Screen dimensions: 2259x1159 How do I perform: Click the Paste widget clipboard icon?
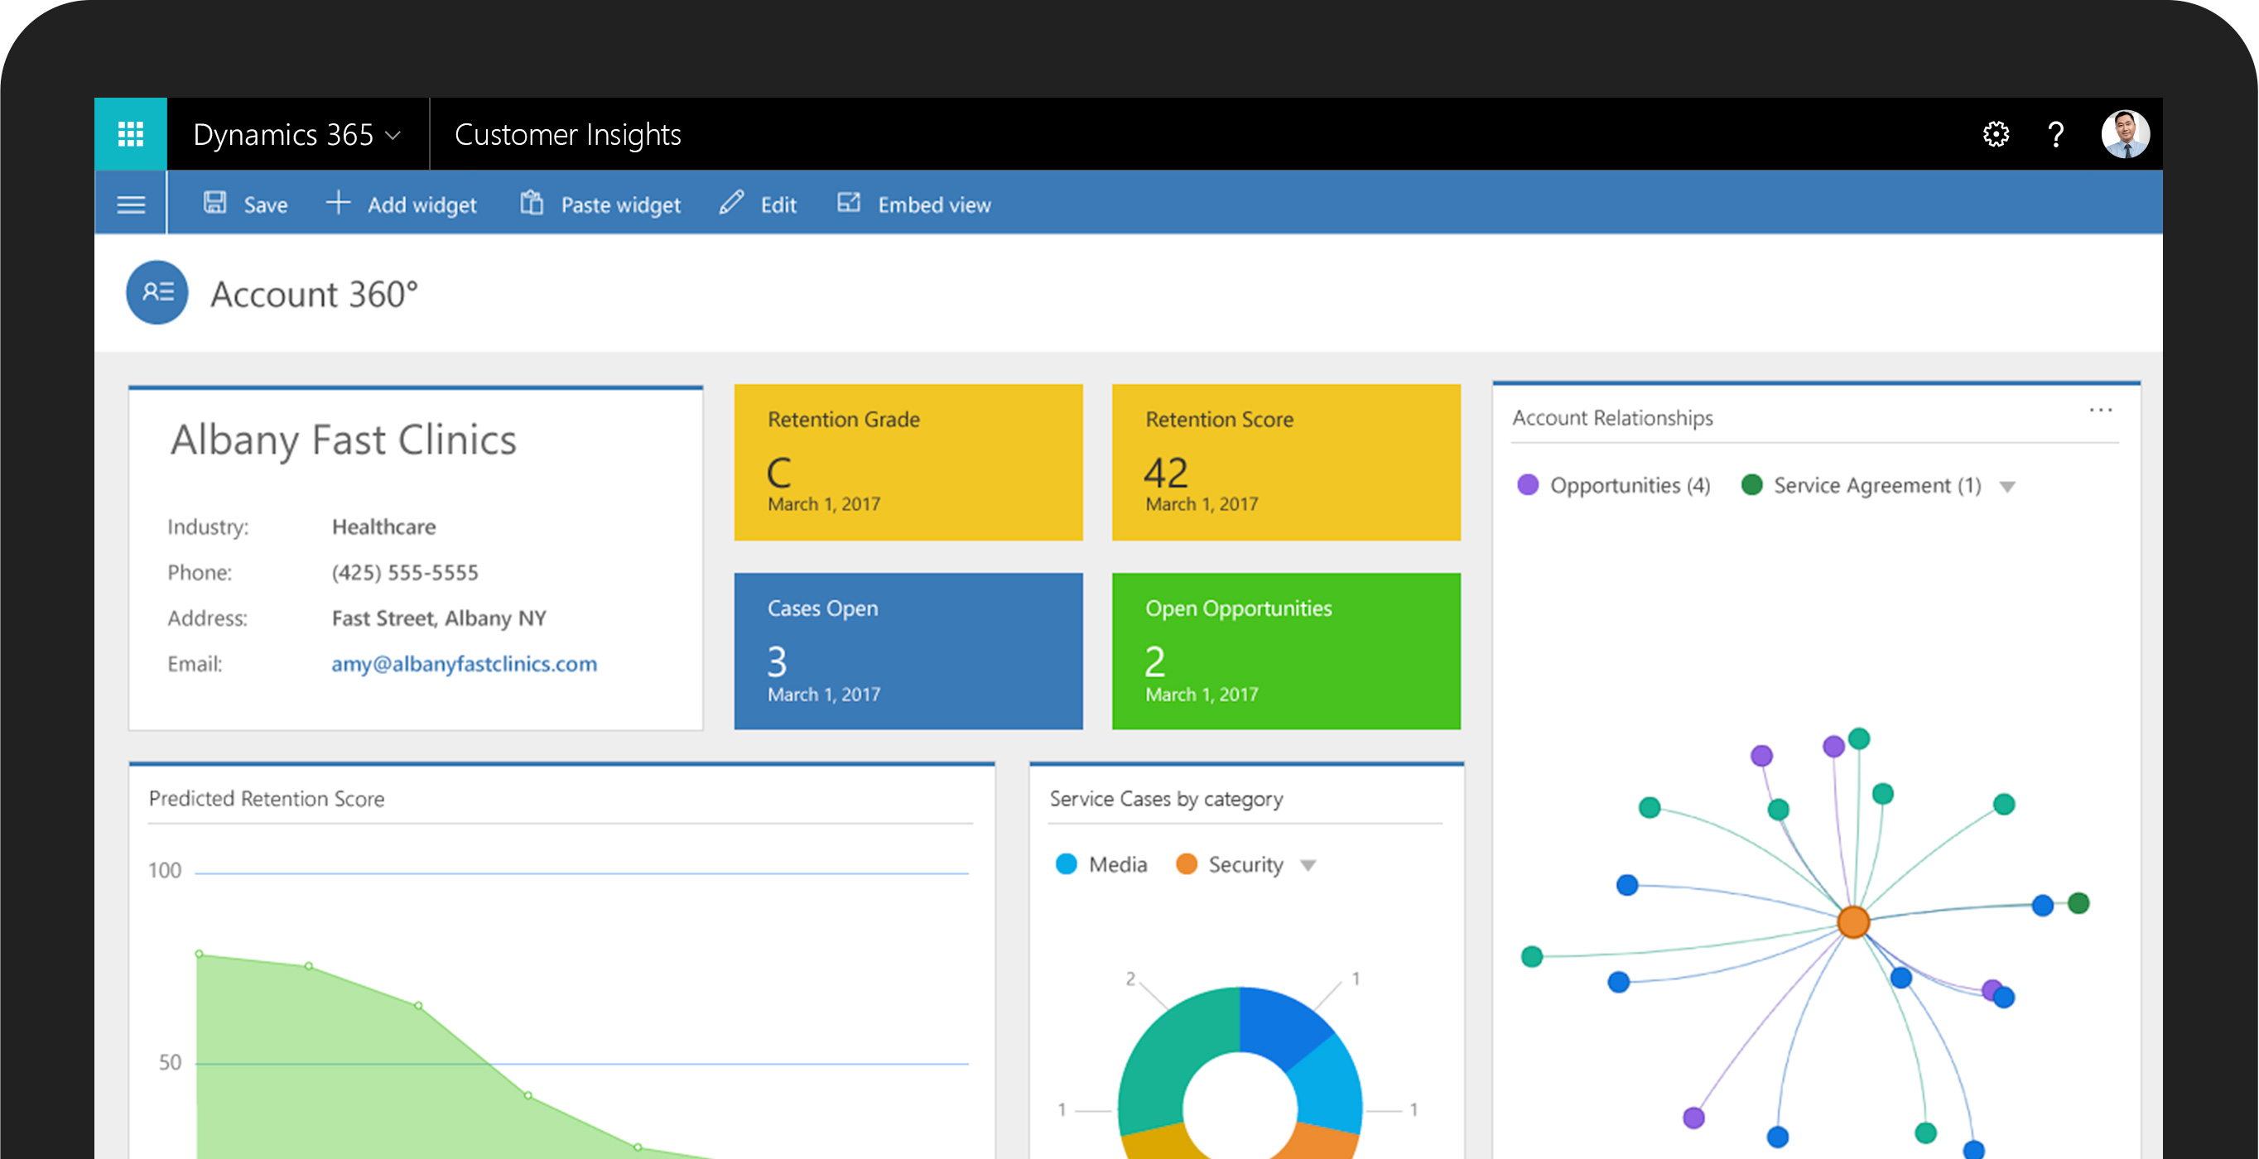[532, 203]
